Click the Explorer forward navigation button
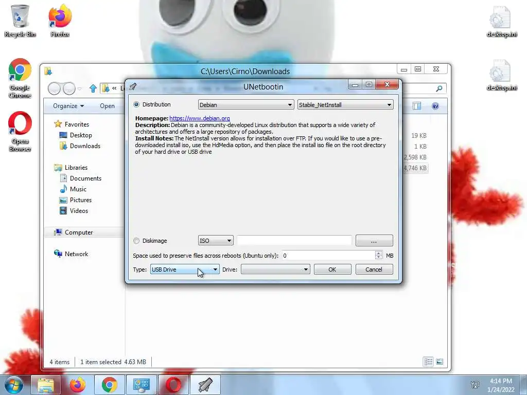This screenshot has height=395, width=527. point(69,88)
